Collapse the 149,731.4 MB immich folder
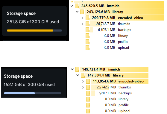Viewport: 167px width, 114px height. [x=72, y=69]
